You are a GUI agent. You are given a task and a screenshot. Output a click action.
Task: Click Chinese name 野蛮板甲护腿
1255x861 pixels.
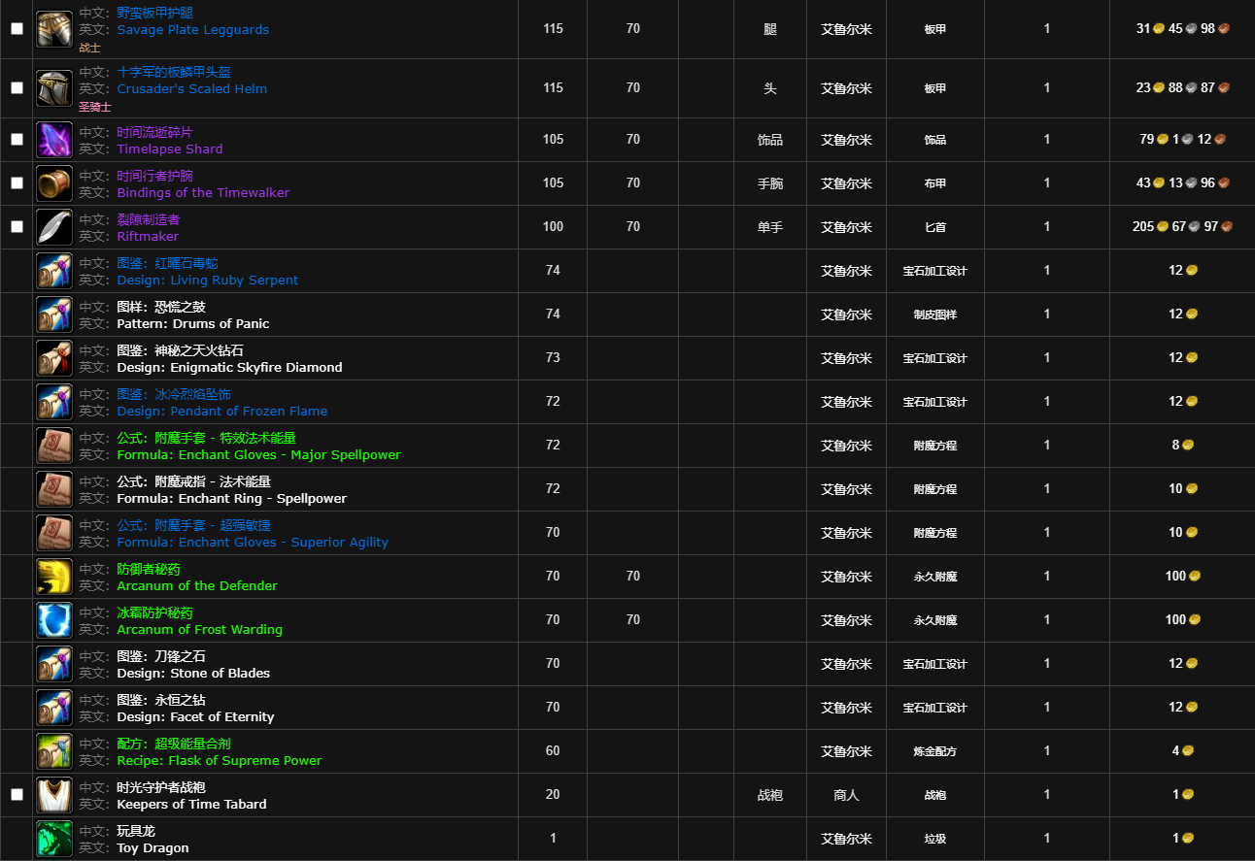(154, 14)
